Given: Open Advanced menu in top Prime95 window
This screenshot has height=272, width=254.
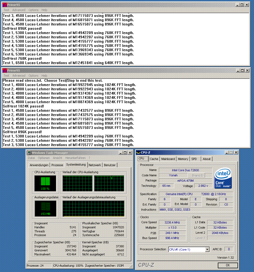Looking at the screenshot, I should pos(19,10).
